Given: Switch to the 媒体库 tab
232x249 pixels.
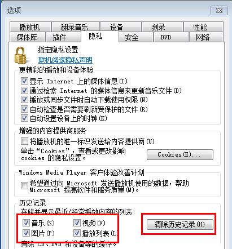Looking at the screenshot, I should pos(28,37).
